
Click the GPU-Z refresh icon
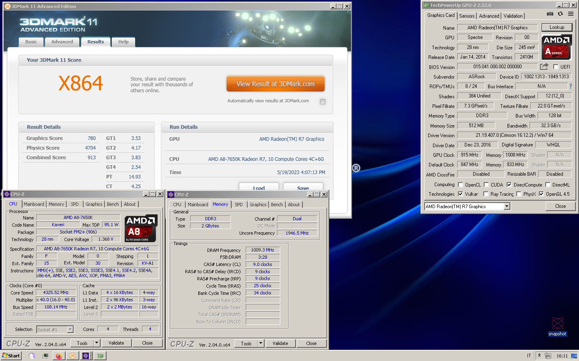click(560, 14)
